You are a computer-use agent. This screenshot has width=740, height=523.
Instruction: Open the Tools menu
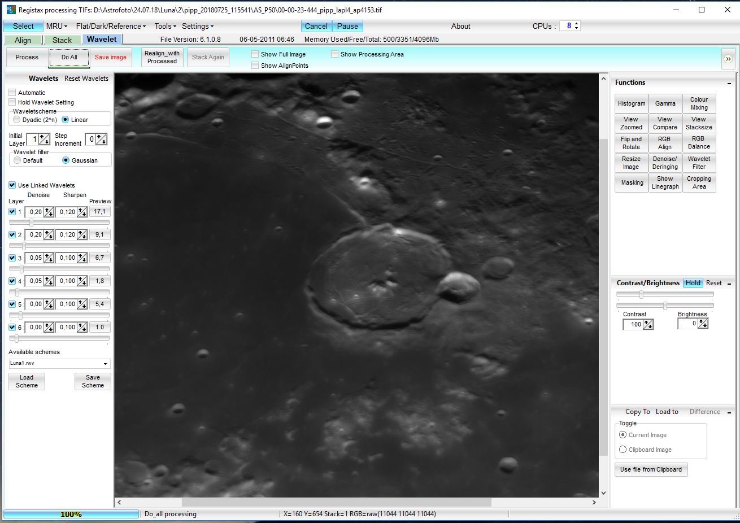pos(165,26)
